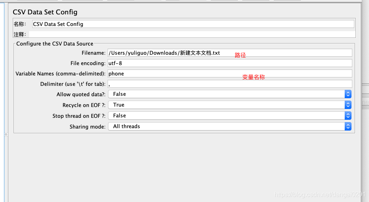
Task: Open the Recycle on EOF dropdown
Action: pyautogui.click(x=230, y=105)
